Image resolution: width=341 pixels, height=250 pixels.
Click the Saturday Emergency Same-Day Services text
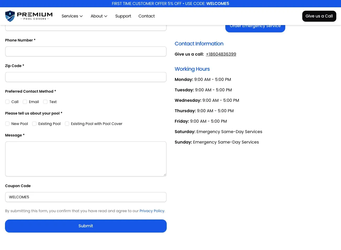(218, 132)
